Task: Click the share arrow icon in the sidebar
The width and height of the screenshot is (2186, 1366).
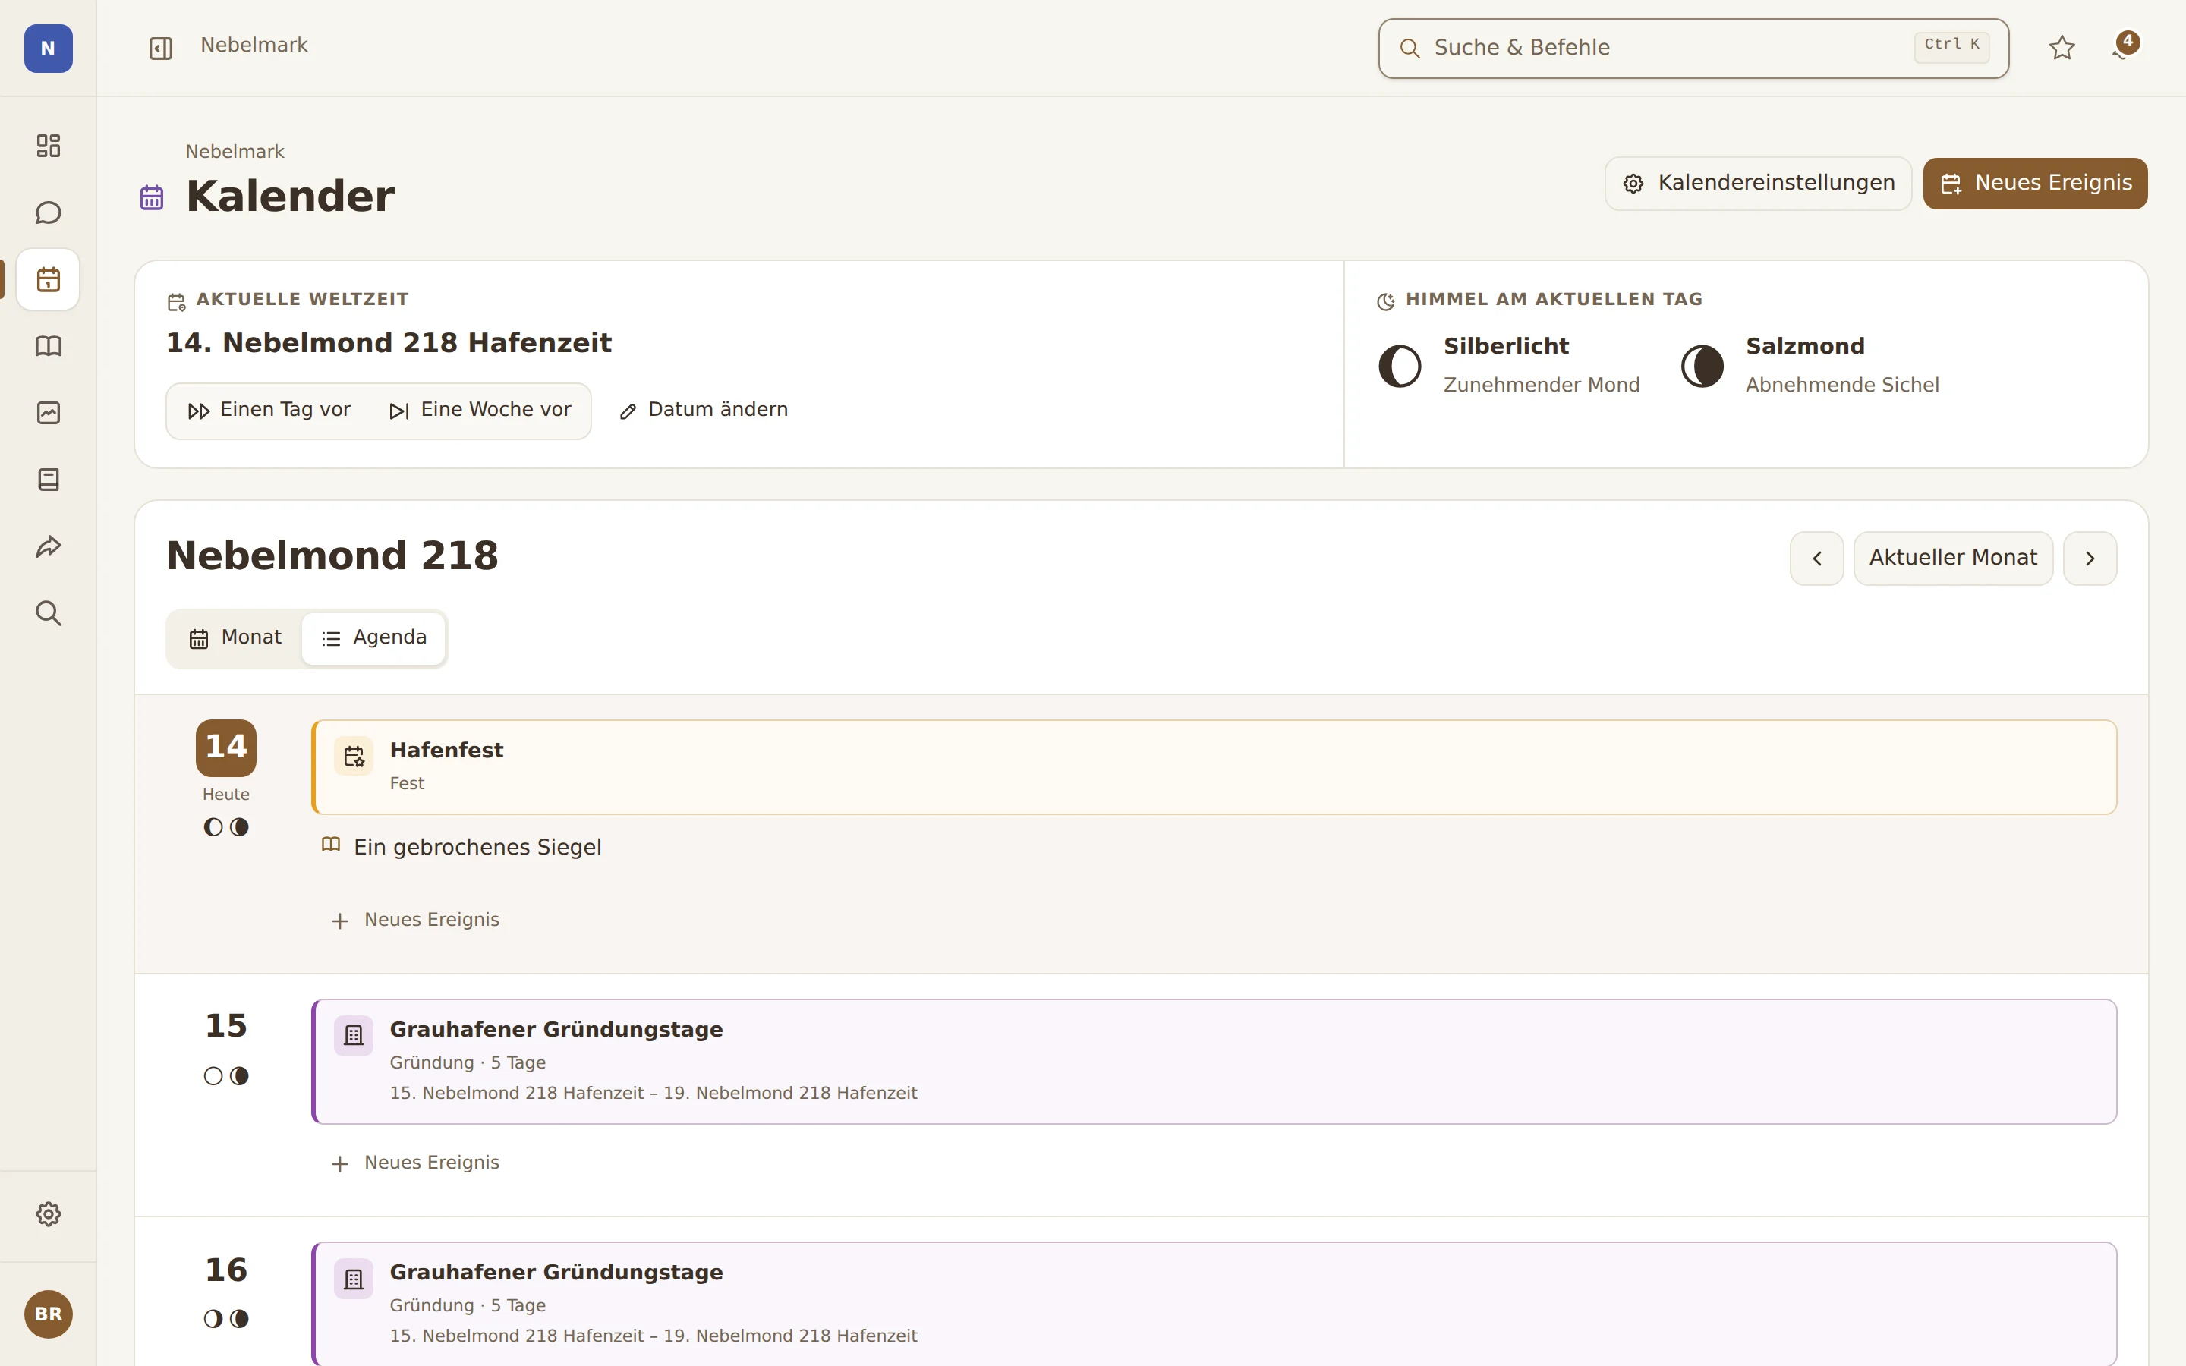Action: tap(48, 546)
